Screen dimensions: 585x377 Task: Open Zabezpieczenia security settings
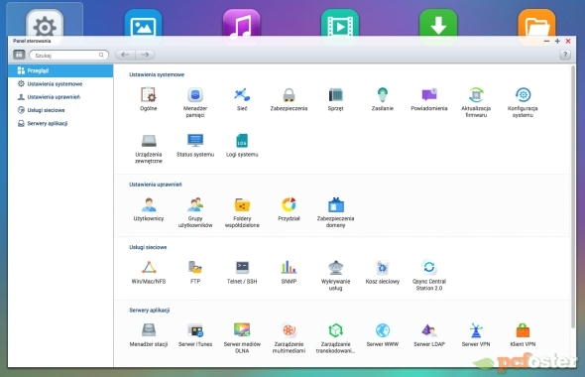[x=289, y=95]
